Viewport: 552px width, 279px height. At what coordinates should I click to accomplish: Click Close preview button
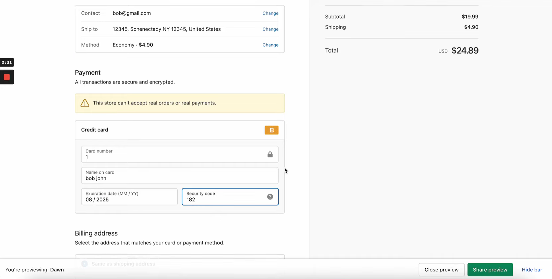[x=441, y=270]
